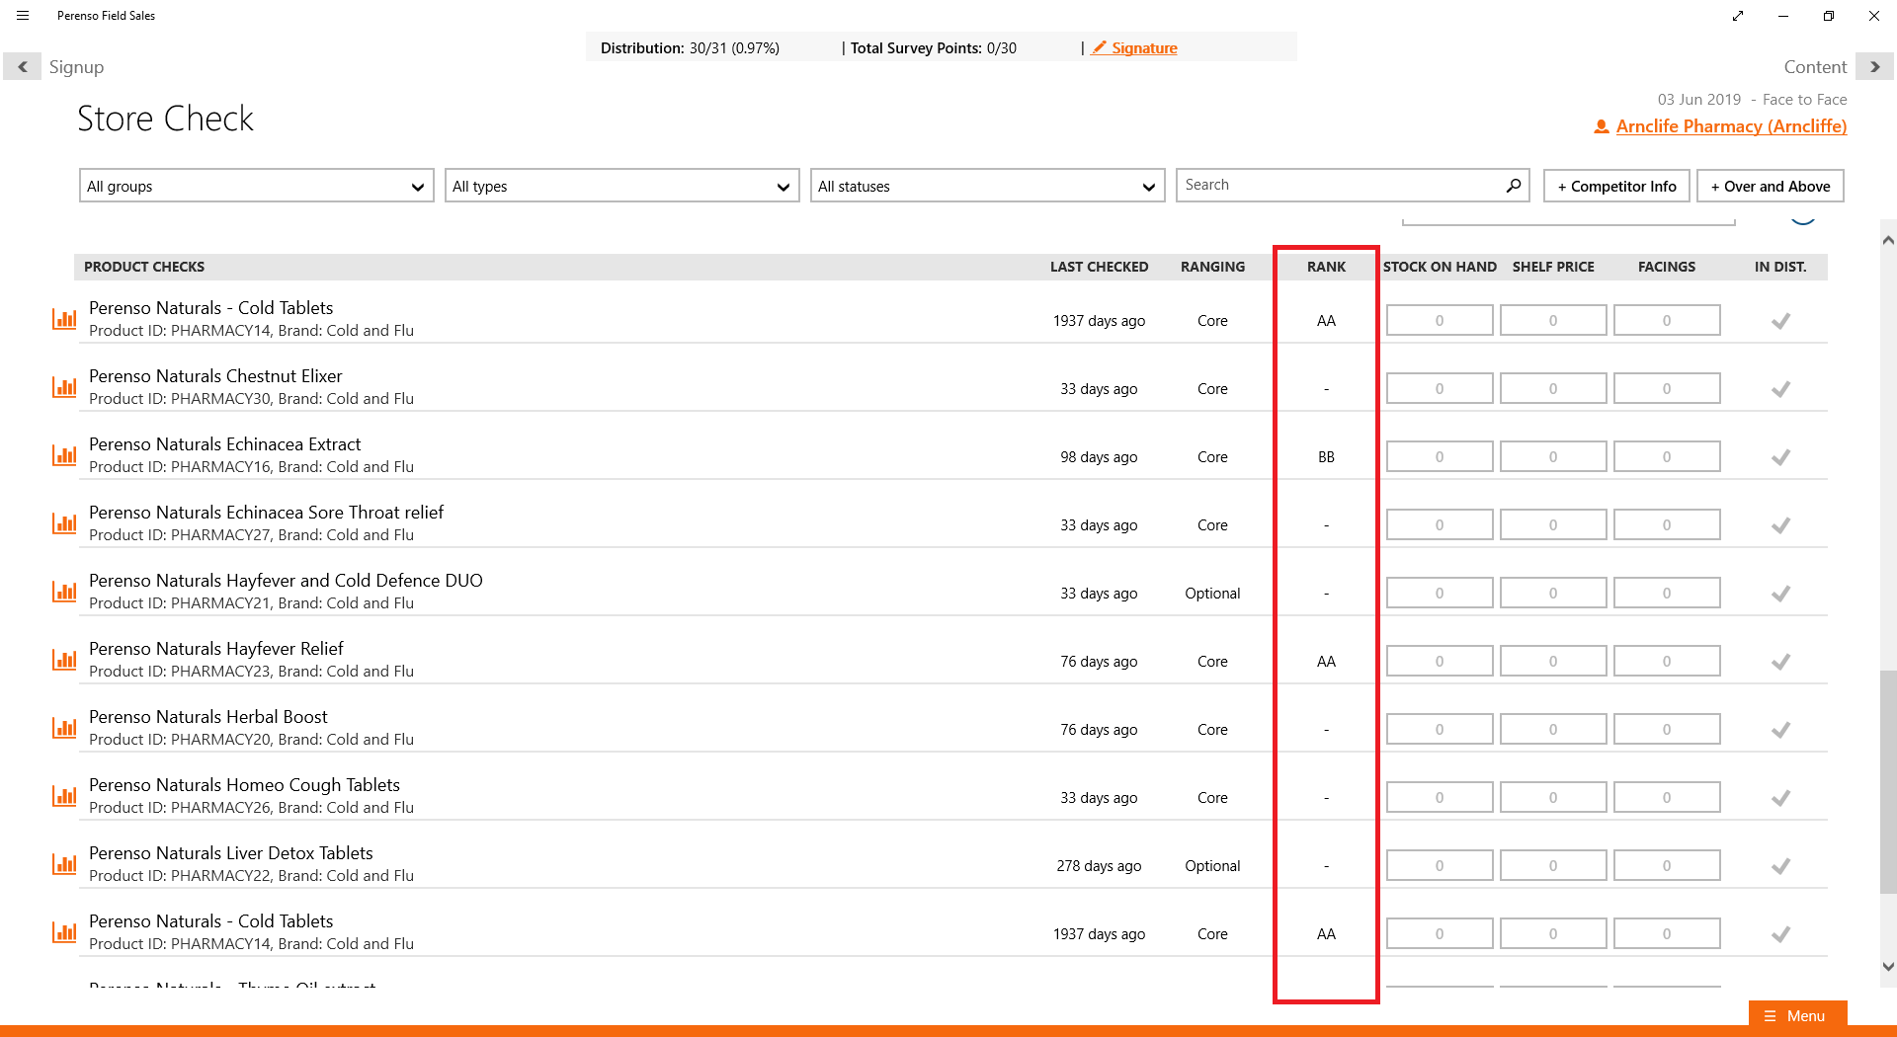Open chart for Echinacea Extract

[64, 456]
